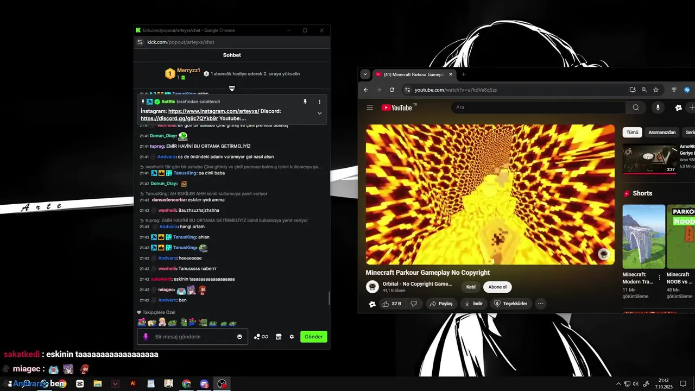Click the İndir download button
The width and height of the screenshot is (695, 391).
(x=473, y=304)
